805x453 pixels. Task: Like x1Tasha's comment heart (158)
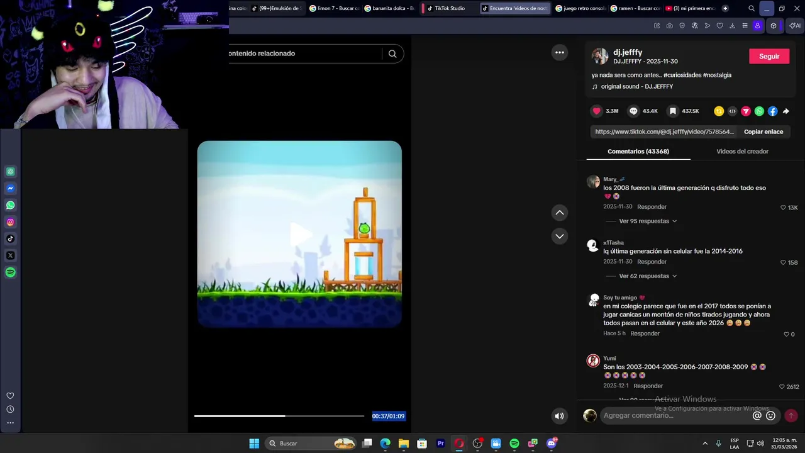tap(783, 262)
